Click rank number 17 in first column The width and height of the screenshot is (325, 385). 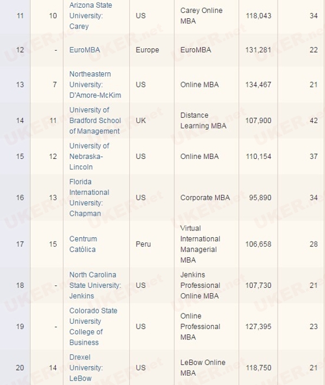[20, 244]
